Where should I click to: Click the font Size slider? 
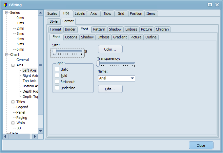(68, 52)
